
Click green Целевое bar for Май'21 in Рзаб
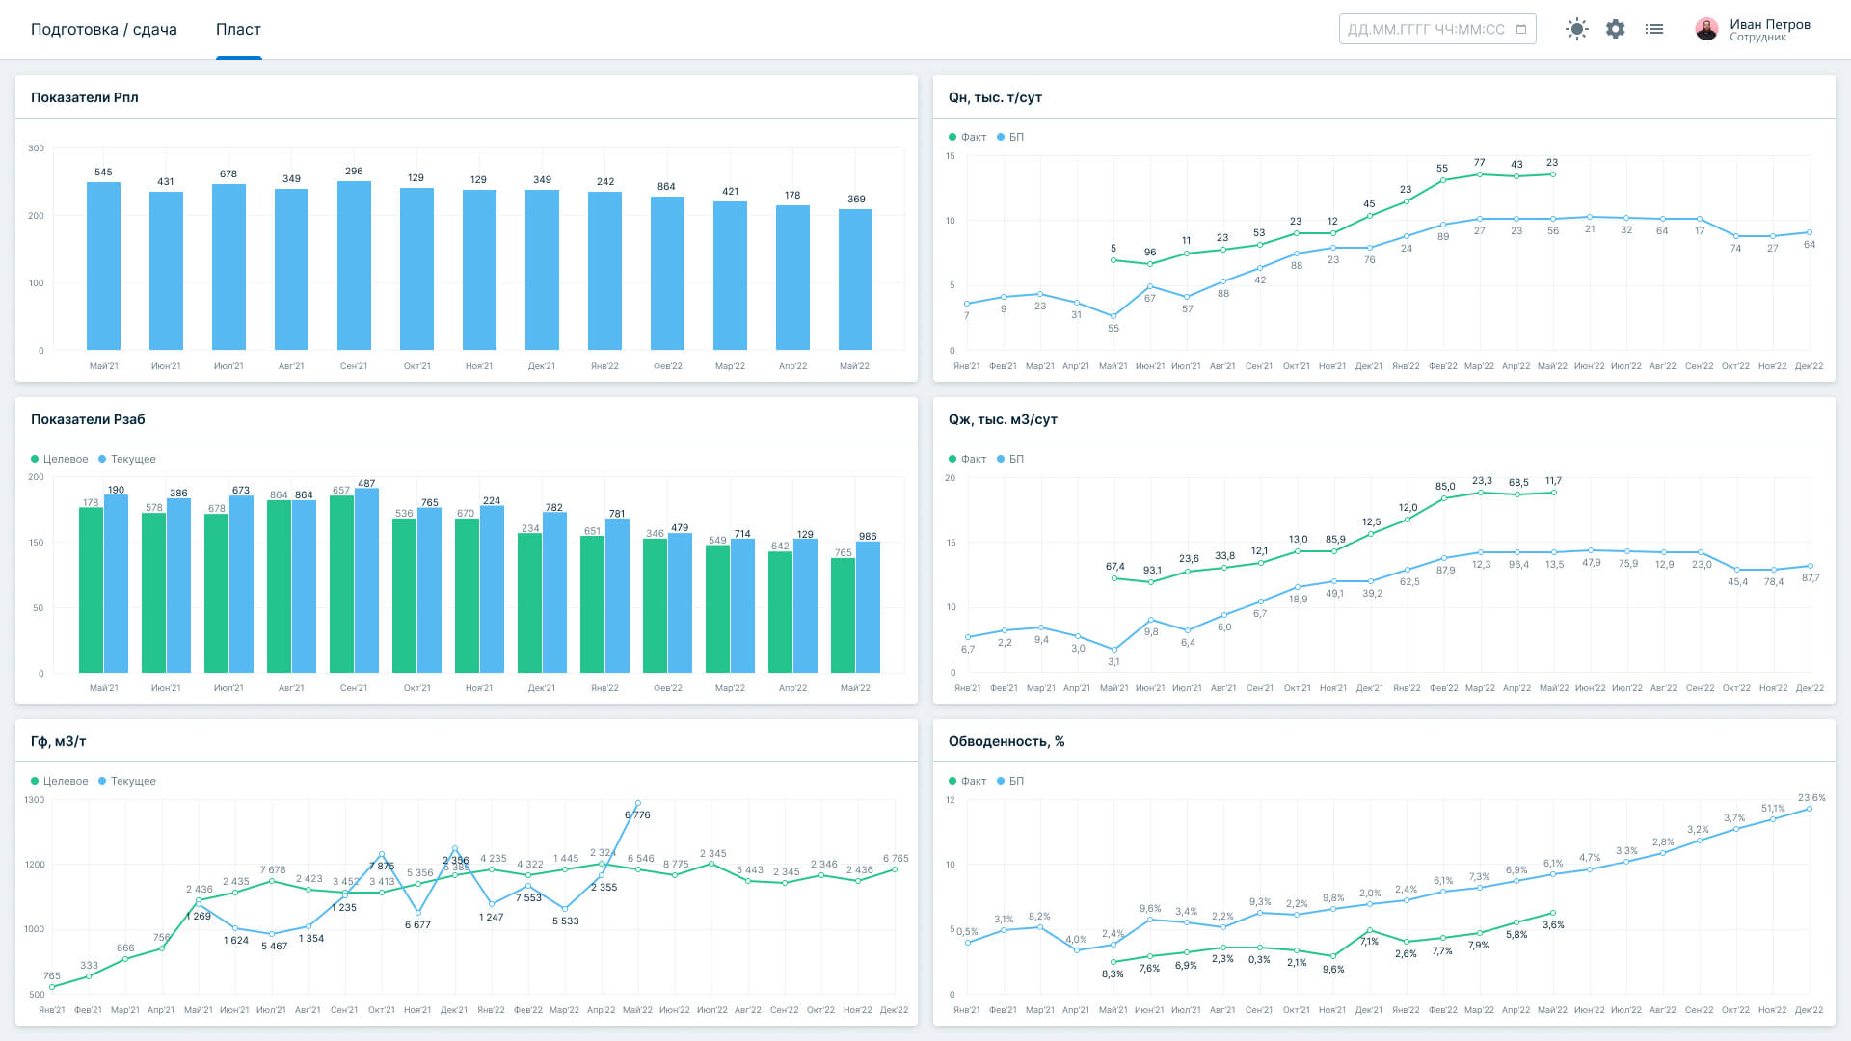[x=91, y=588]
